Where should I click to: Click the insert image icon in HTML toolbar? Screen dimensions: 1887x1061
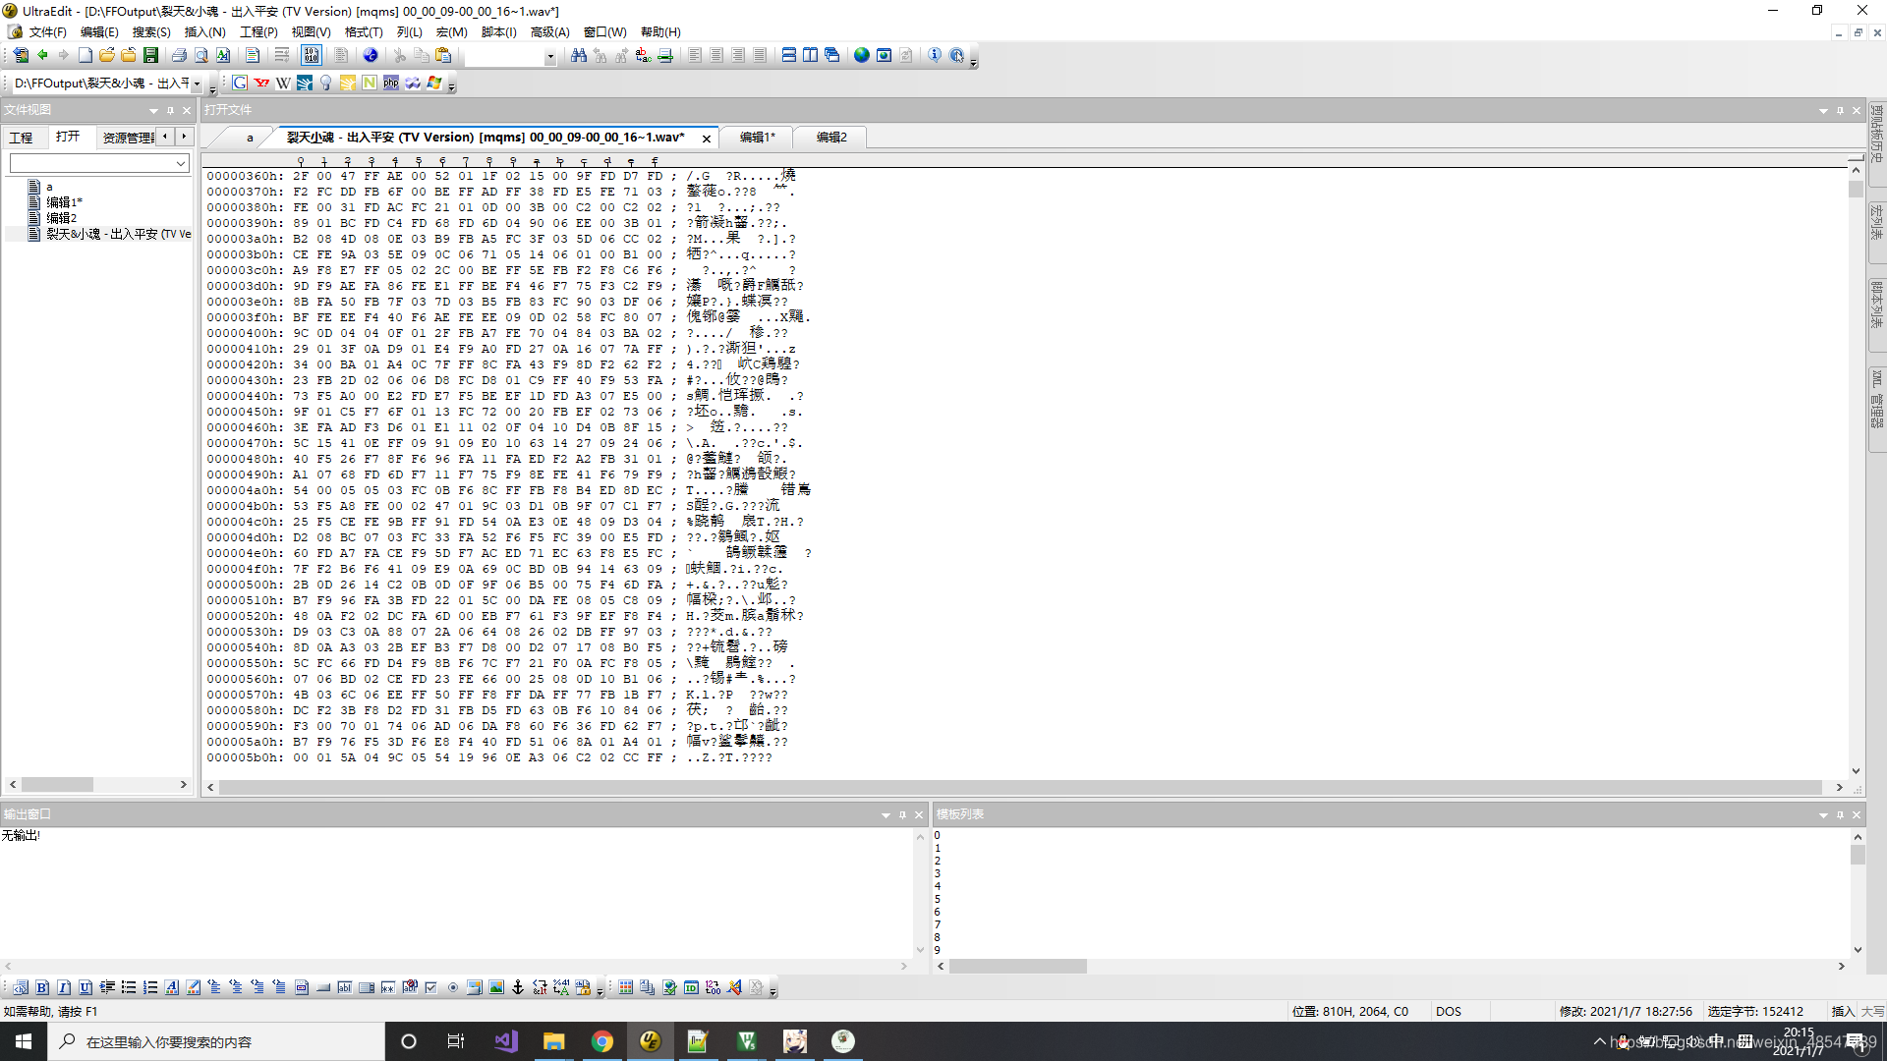[x=496, y=988]
